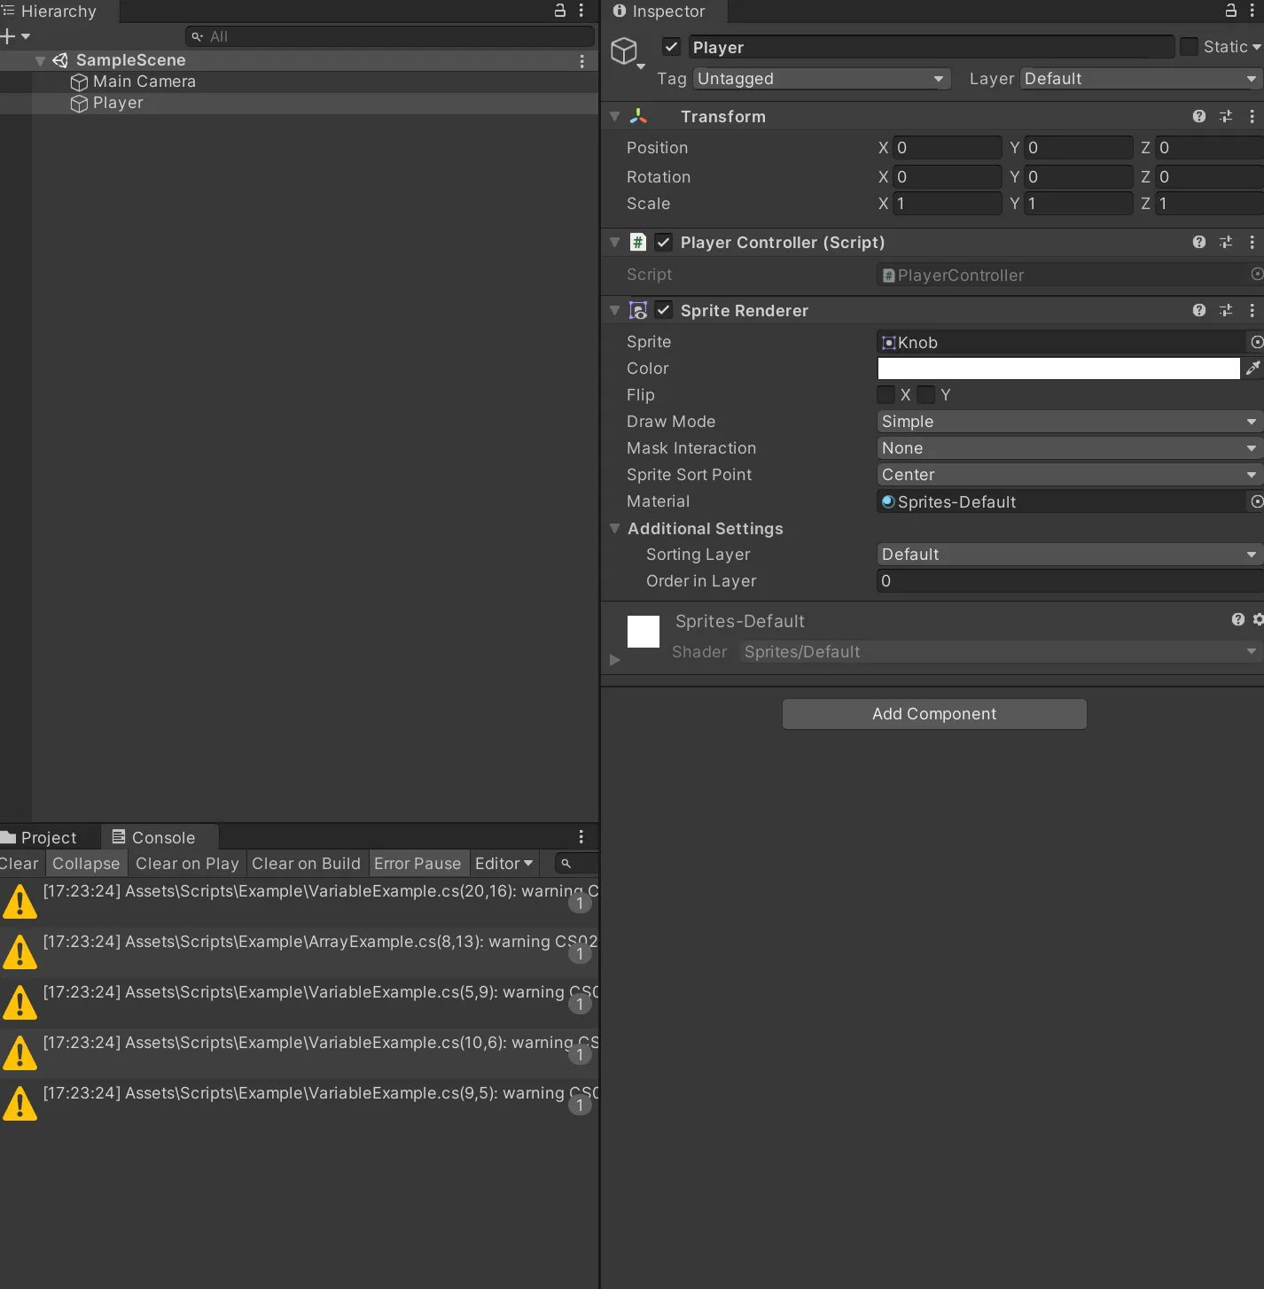Open Hierarchy panel options menu
The image size is (1264, 1289).
581,11
